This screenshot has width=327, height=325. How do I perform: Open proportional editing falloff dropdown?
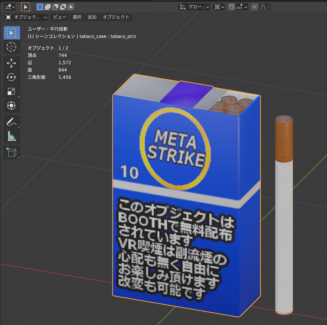(265, 7)
